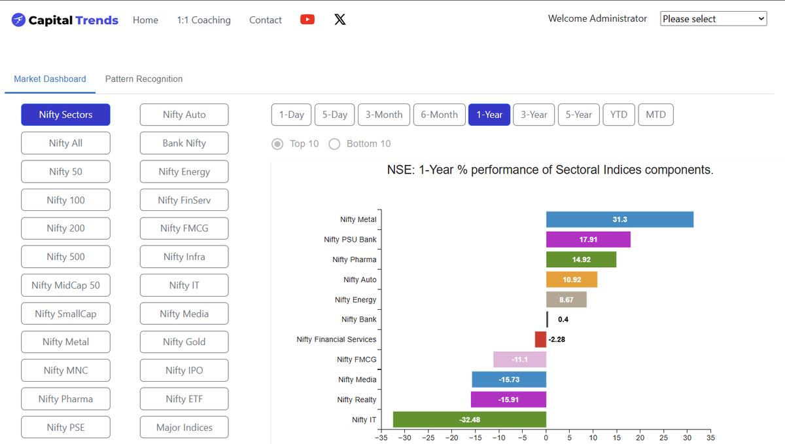Click the Nifty FMCG sidebar button

[184, 228]
